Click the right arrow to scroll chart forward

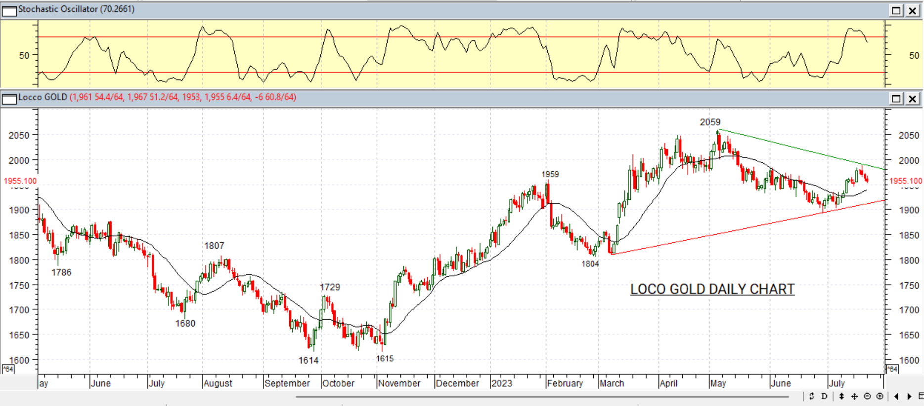(x=909, y=396)
